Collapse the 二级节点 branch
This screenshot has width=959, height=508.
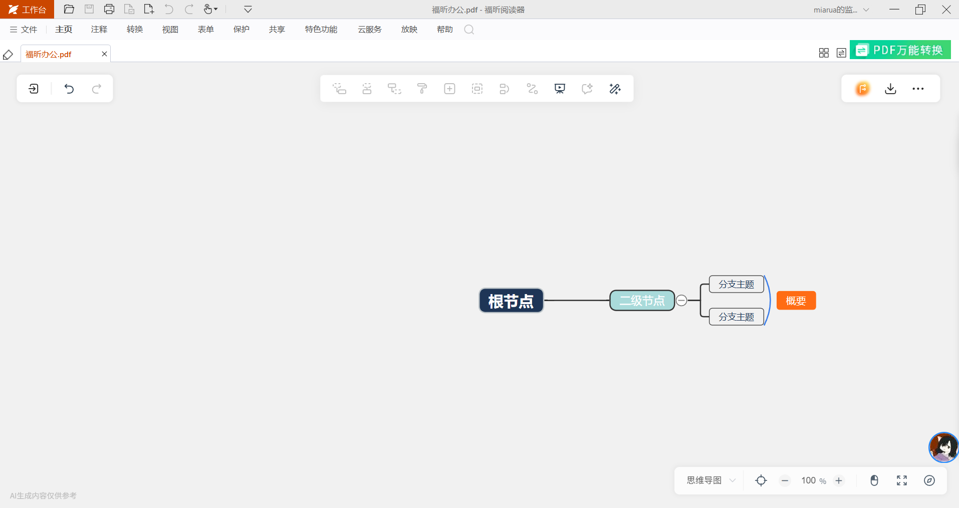681,301
